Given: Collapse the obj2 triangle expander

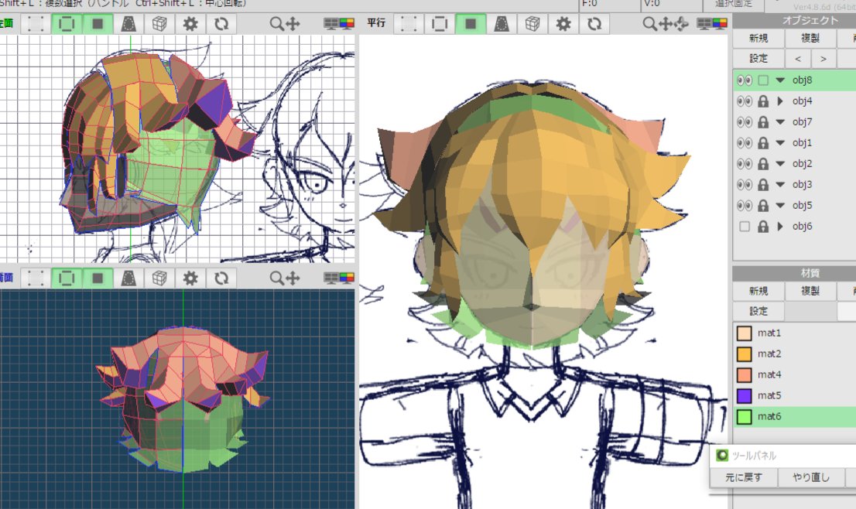Looking at the screenshot, I should [x=780, y=164].
